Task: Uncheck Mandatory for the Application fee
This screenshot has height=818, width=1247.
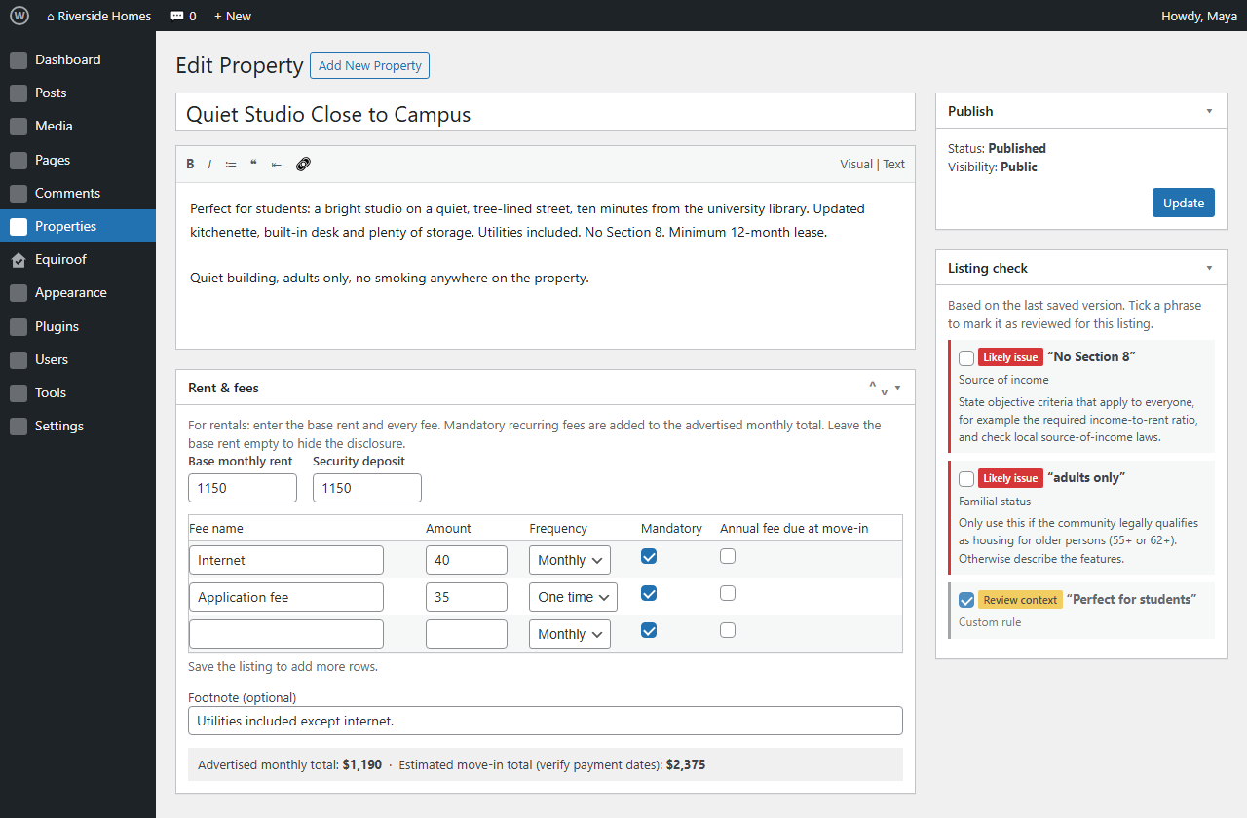Action: [649, 593]
